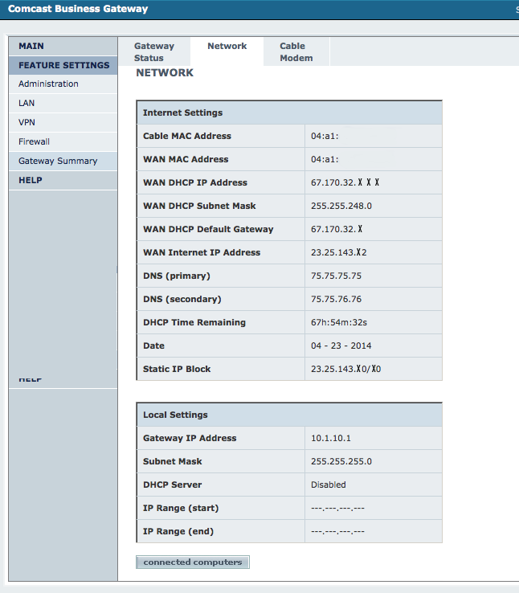Click the WAN Internet IP Address value 23.25.143.X2
The height and width of the screenshot is (593, 519).
[x=339, y=252]
